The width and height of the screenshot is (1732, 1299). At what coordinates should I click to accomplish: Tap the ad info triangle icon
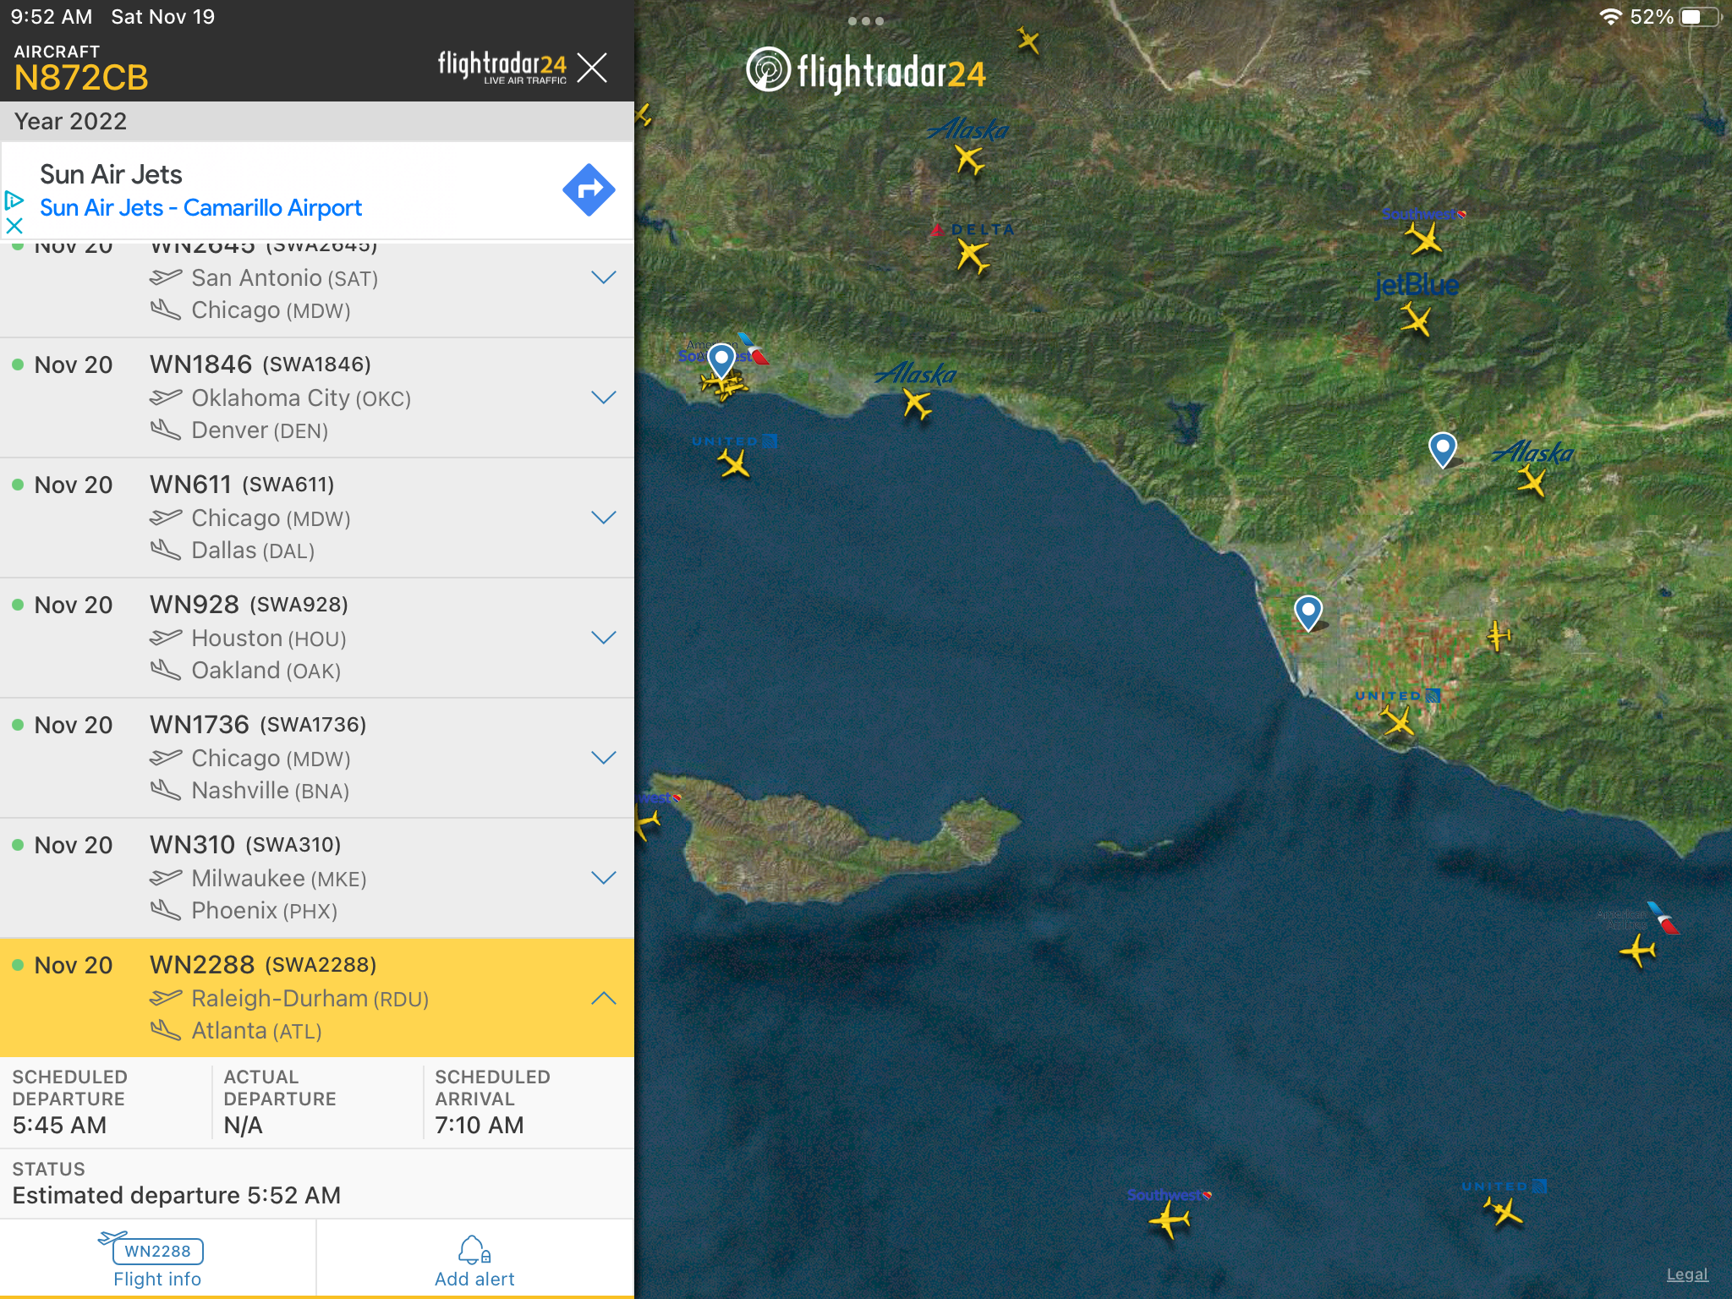pos(14,200)
